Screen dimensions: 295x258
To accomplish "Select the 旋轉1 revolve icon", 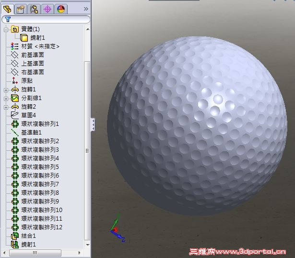I will click(x=15, y=90).
